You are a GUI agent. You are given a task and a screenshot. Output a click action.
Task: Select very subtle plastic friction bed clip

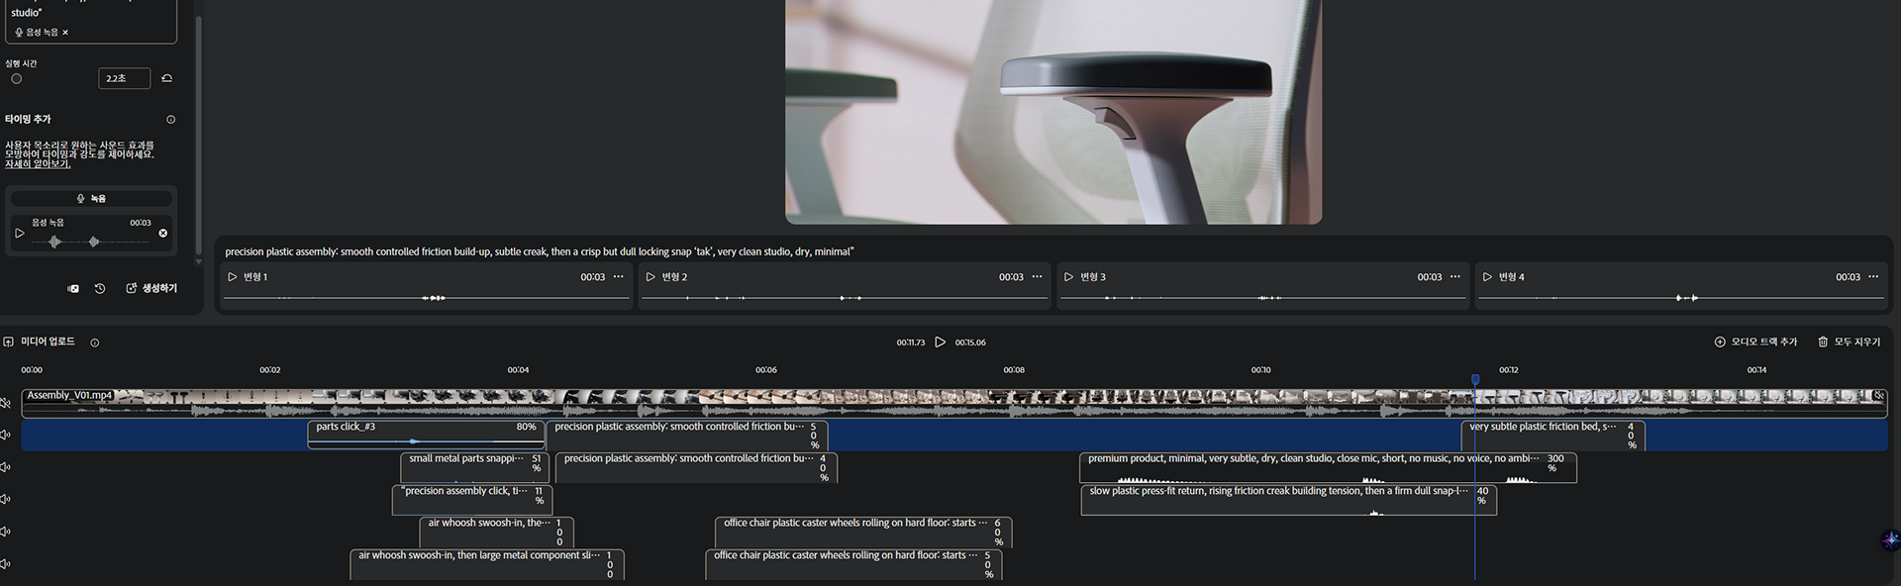point(1553,435)
